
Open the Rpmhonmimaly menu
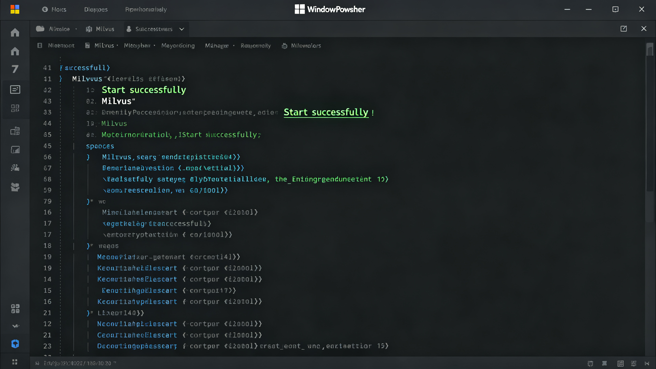146,10
